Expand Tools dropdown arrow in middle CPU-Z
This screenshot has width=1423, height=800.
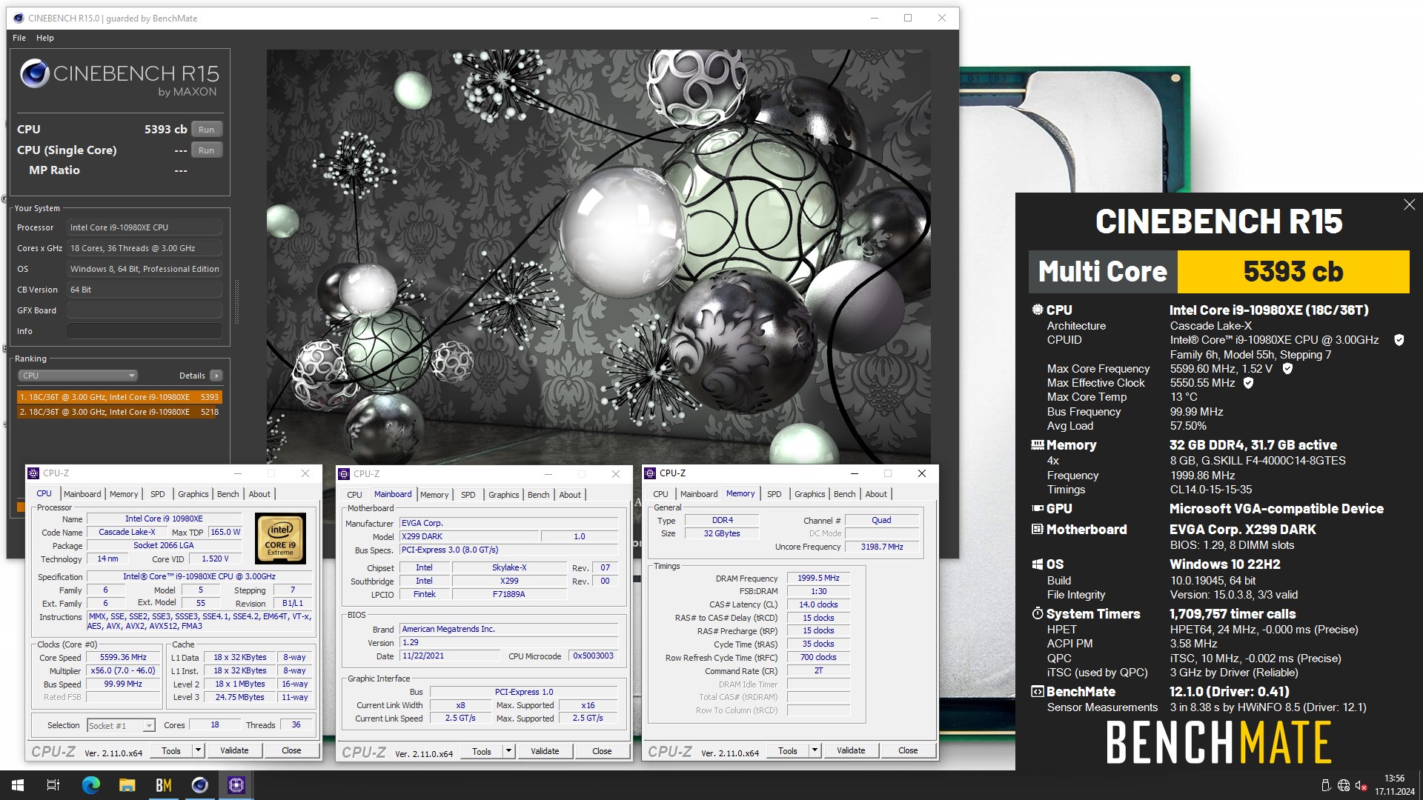[508, 751]
